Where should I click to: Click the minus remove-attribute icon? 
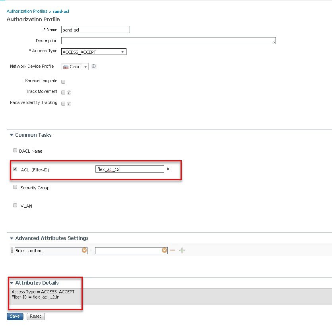click(x=173, y=250)
